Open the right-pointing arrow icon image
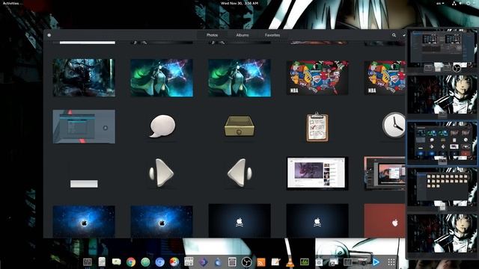Viewport: 479px width, 269px height. coord(162,173)
